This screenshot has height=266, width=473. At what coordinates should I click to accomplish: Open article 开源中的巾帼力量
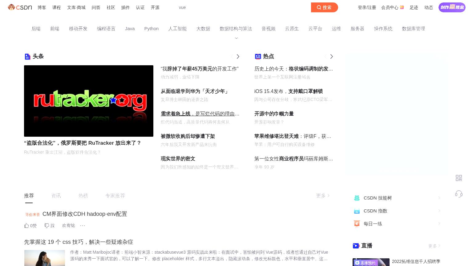[x=274, y=114]
